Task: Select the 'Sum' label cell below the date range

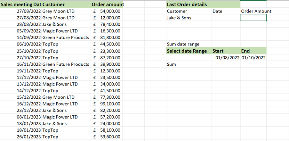Action: [x=189, y=64]
